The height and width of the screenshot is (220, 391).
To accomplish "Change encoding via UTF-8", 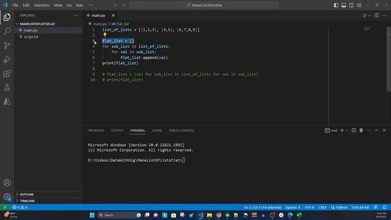I will [309, 207].
